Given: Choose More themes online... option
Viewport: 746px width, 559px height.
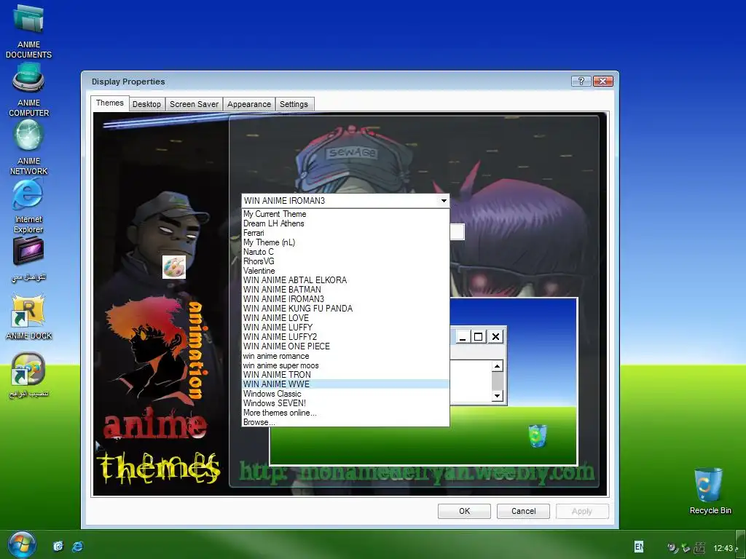Looking at the screenshot, I should click(x=345, y=413).
